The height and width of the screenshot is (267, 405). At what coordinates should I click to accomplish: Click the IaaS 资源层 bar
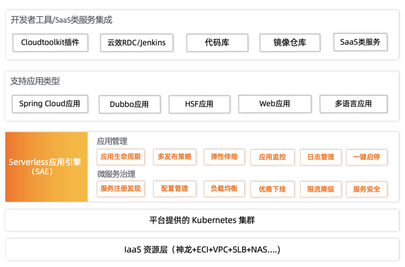(202, 249)
